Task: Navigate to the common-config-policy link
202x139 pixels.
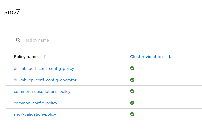Action: [x=35, y=103]
